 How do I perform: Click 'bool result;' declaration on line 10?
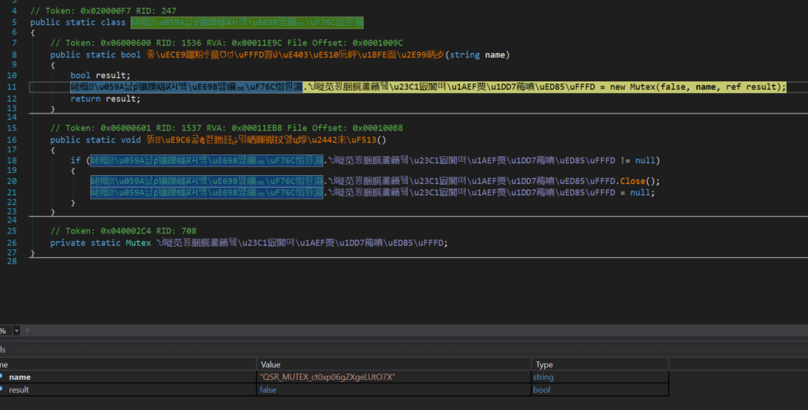[100, 75]
